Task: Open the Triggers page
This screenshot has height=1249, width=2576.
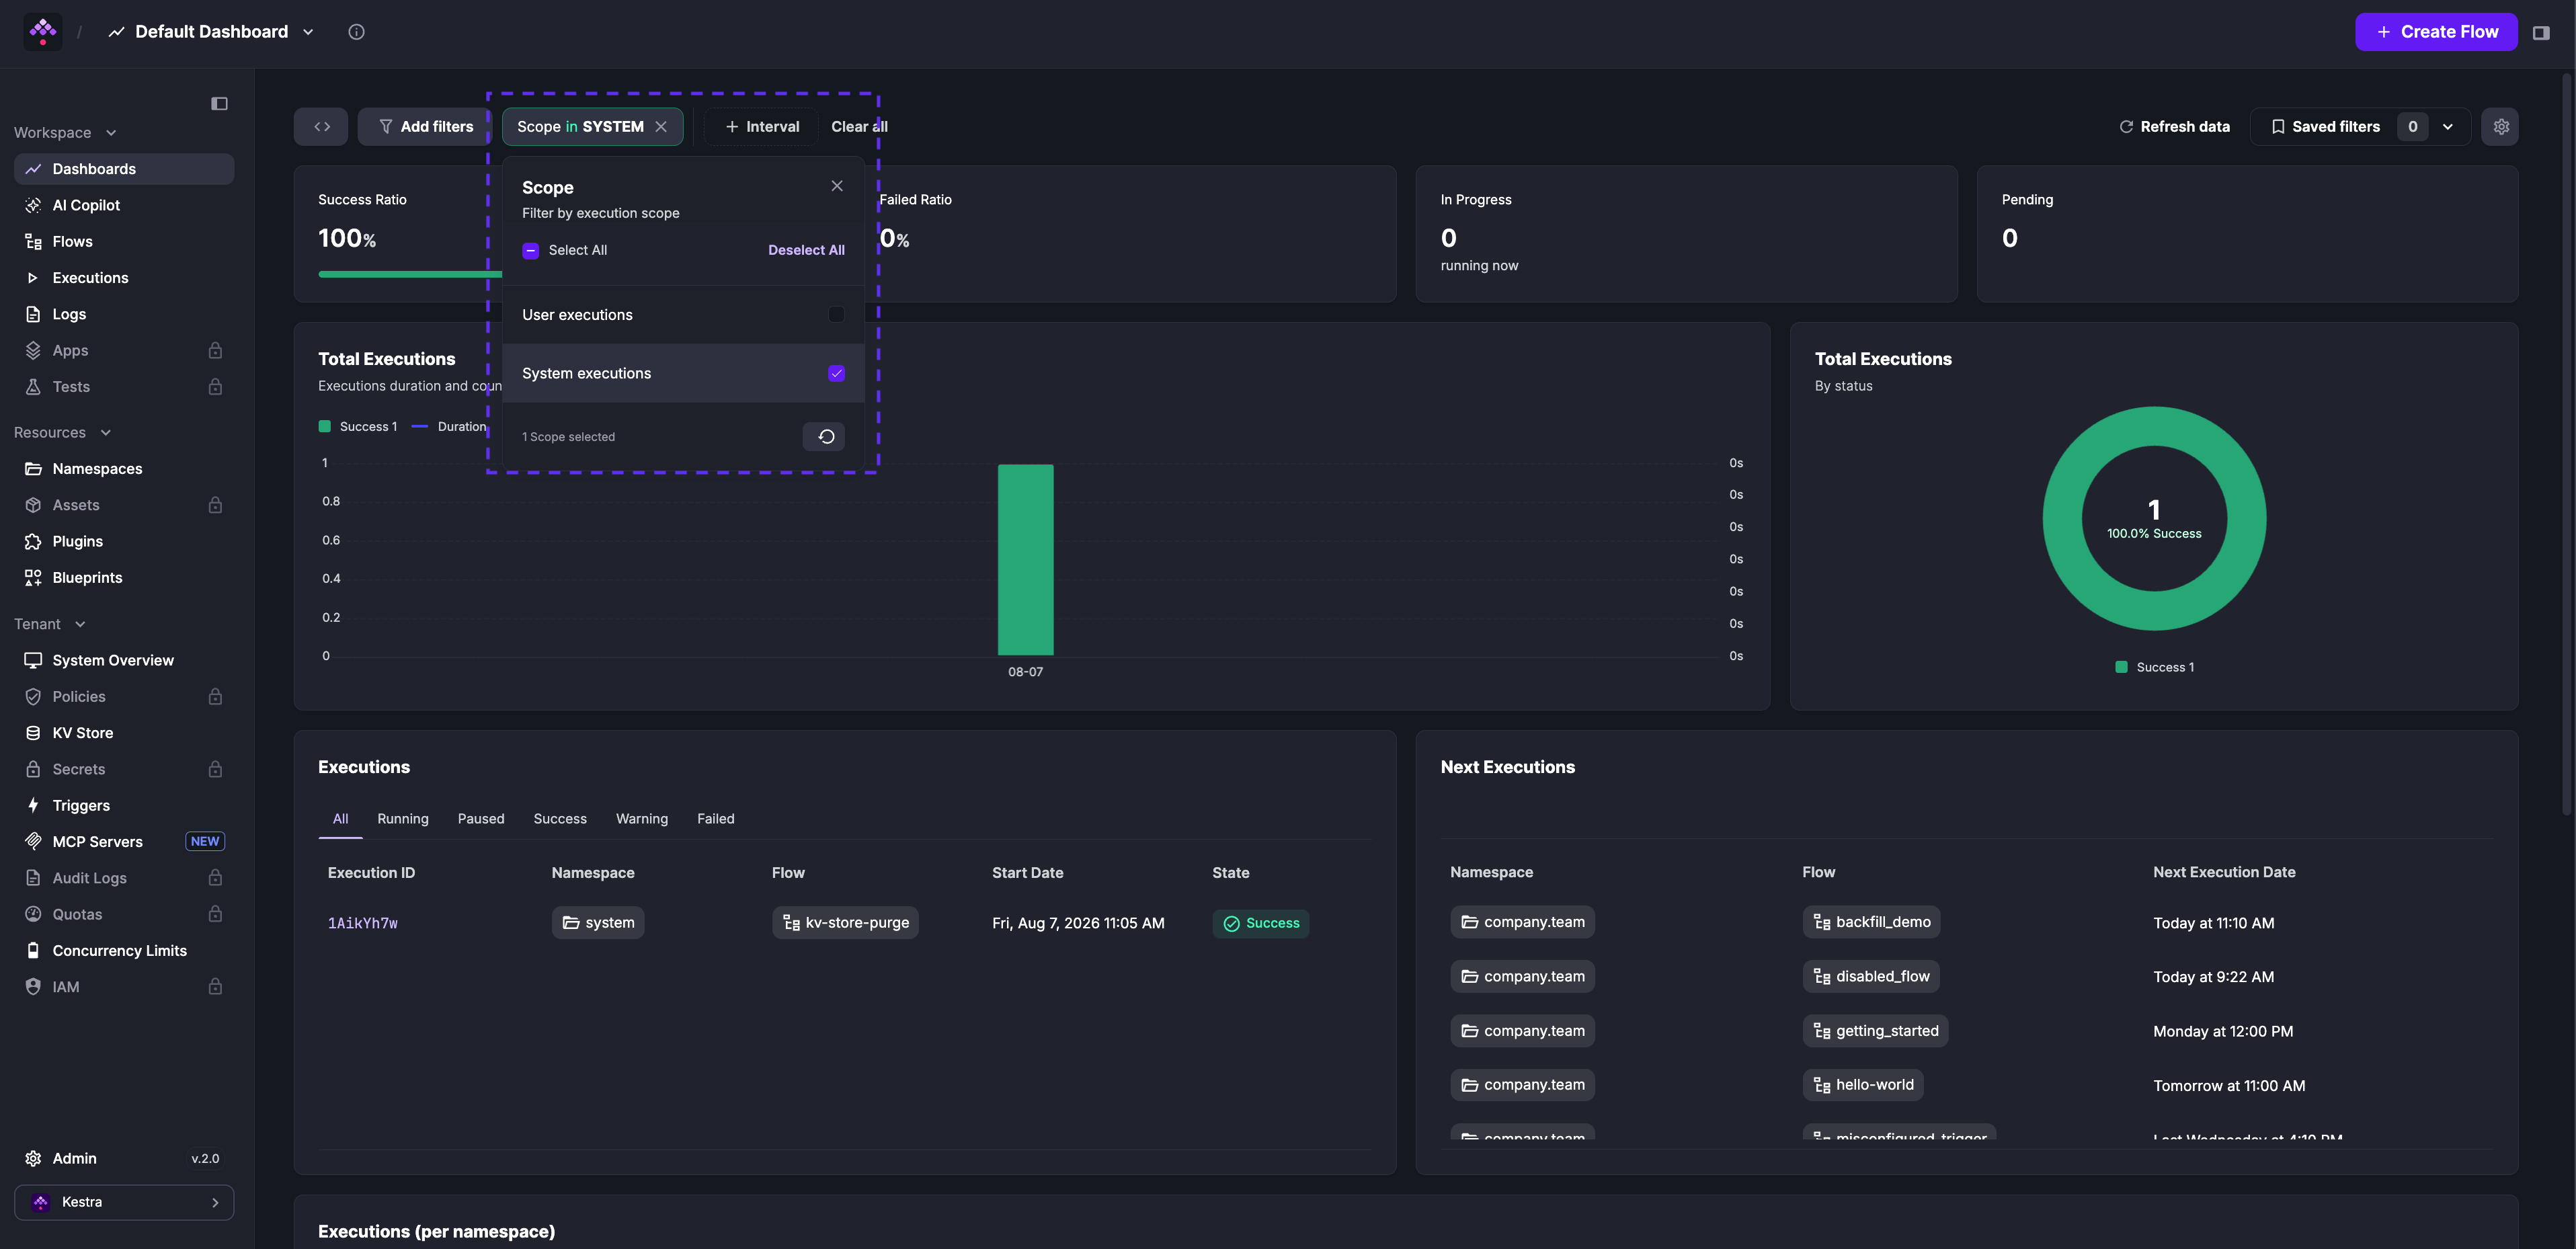Action: 124,805
